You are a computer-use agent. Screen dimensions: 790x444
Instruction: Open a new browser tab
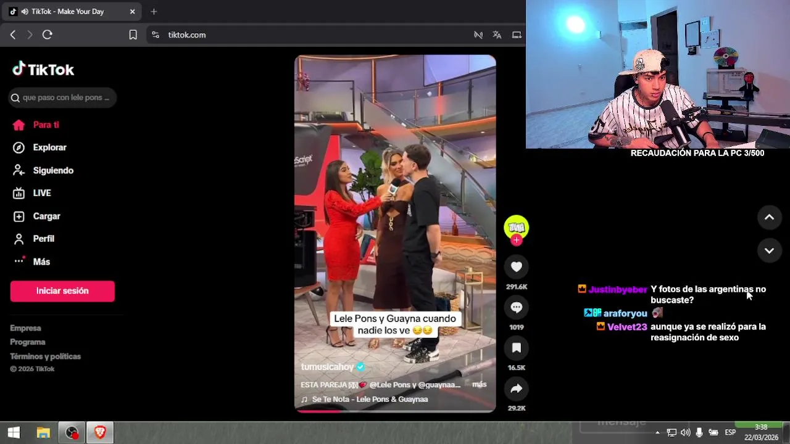[154, 12]
